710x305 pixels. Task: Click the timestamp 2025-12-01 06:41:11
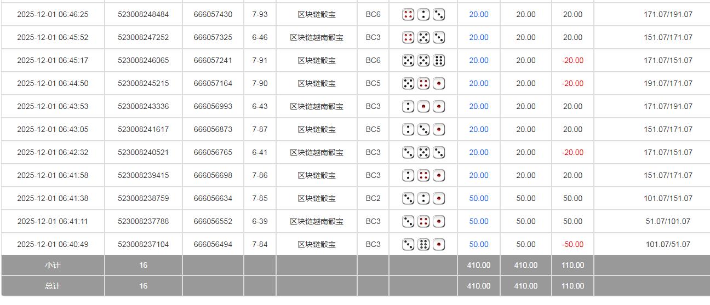pos(53,222)
